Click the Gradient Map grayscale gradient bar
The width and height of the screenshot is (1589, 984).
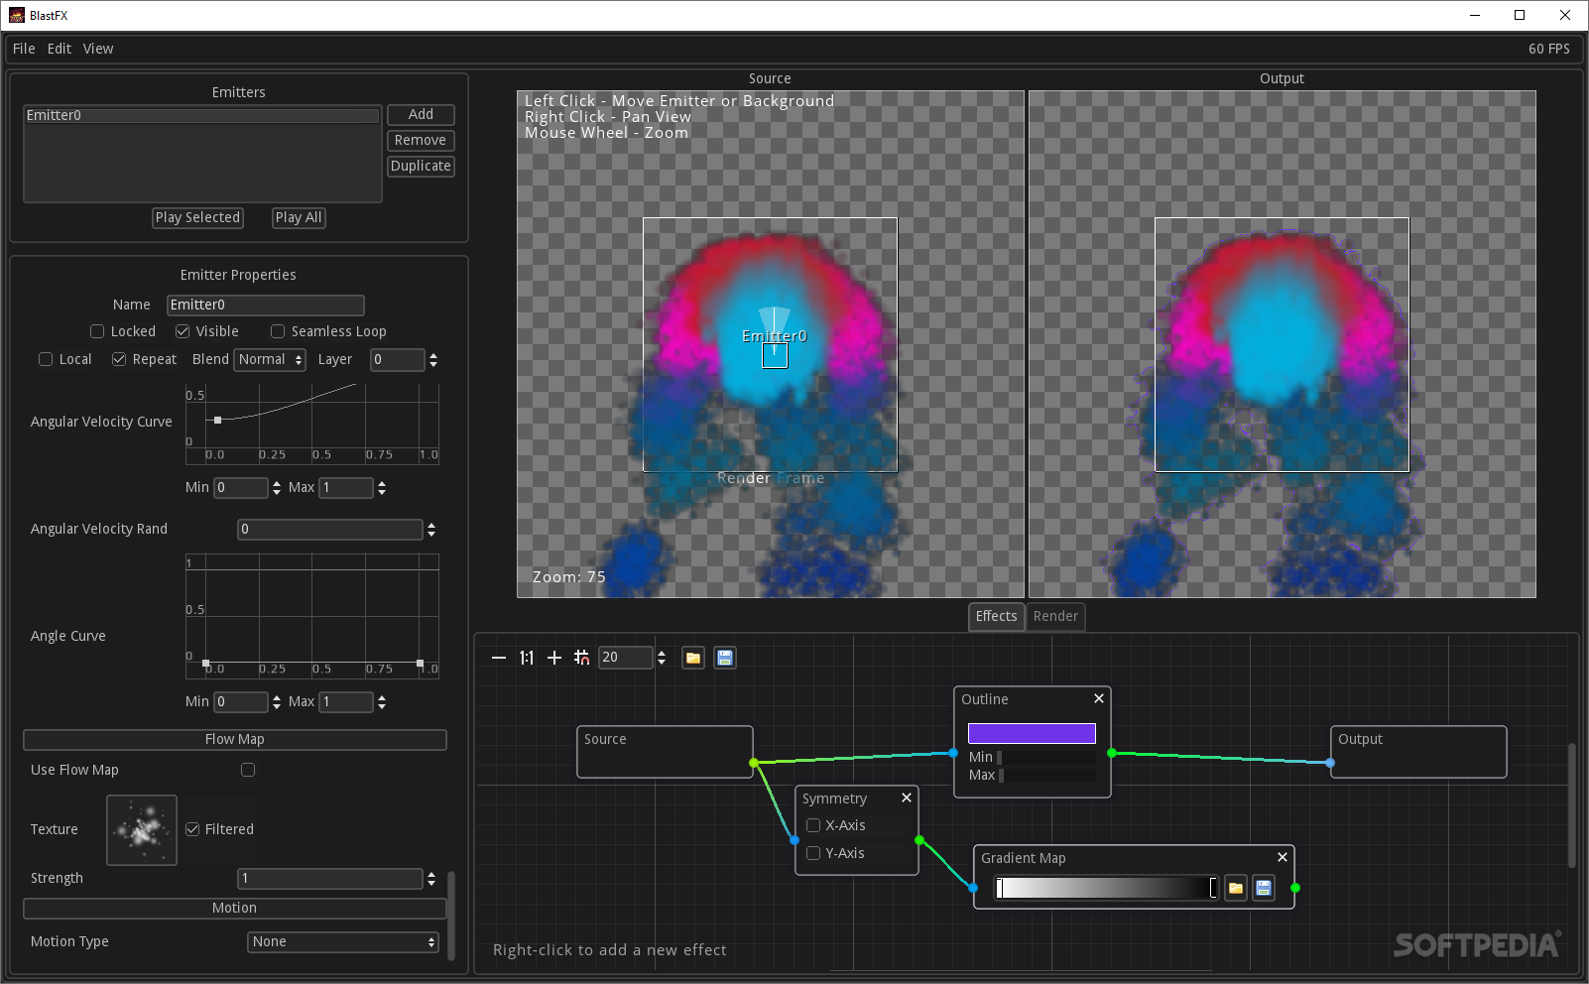(x=1106, y=888)
